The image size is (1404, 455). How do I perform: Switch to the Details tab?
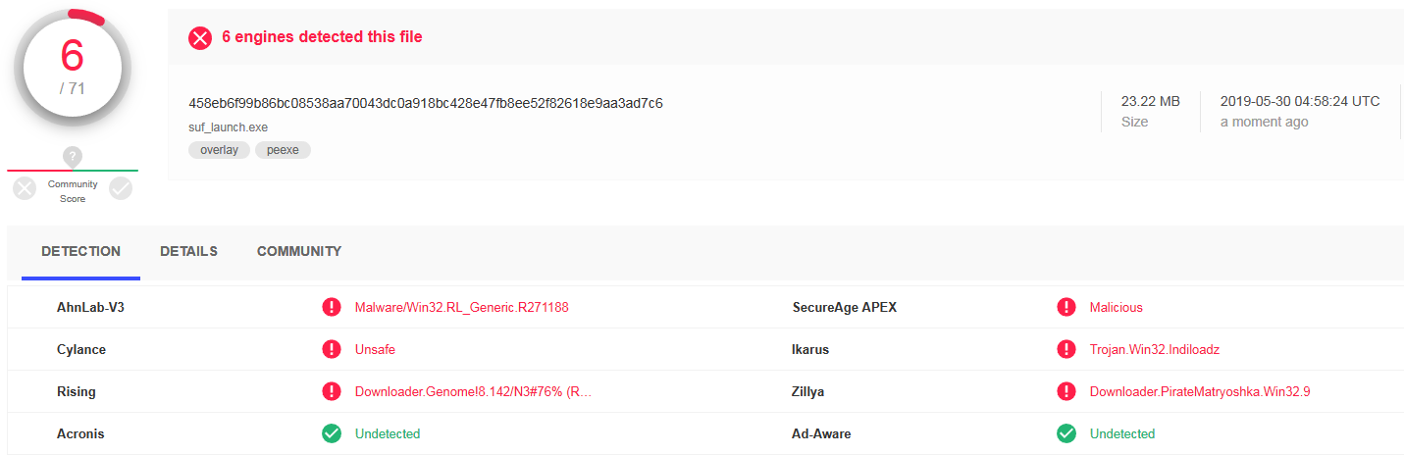[x=188, y=252]
